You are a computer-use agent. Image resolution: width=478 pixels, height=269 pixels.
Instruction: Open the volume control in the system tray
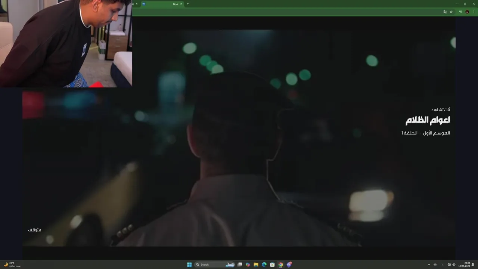[454, 265]
